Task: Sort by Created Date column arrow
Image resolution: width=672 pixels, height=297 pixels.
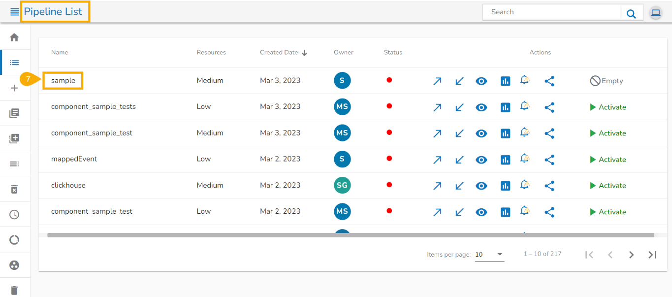Action: [x=304, y=53]
